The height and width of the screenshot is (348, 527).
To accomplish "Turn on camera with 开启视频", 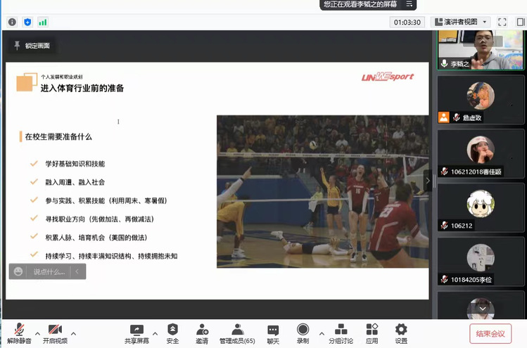I will click(x=55, y=333).
